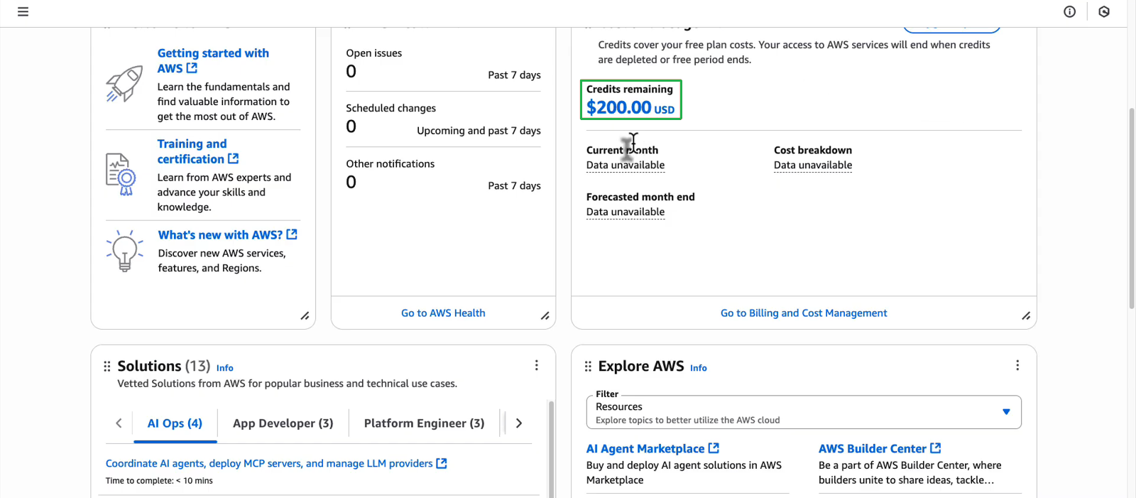Go to AWS Health link
Image resolution: width=1136 pixels, height=498 pixels.
[443, 313]
